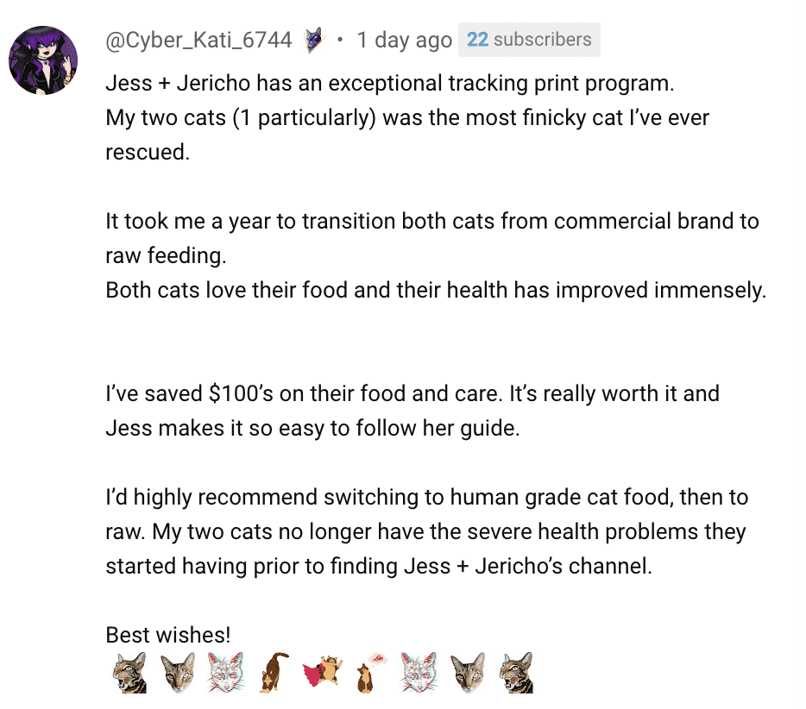Click the second red-blue sketch cat emoji
This screenshot has width=806, height=709.
point(419,673)
